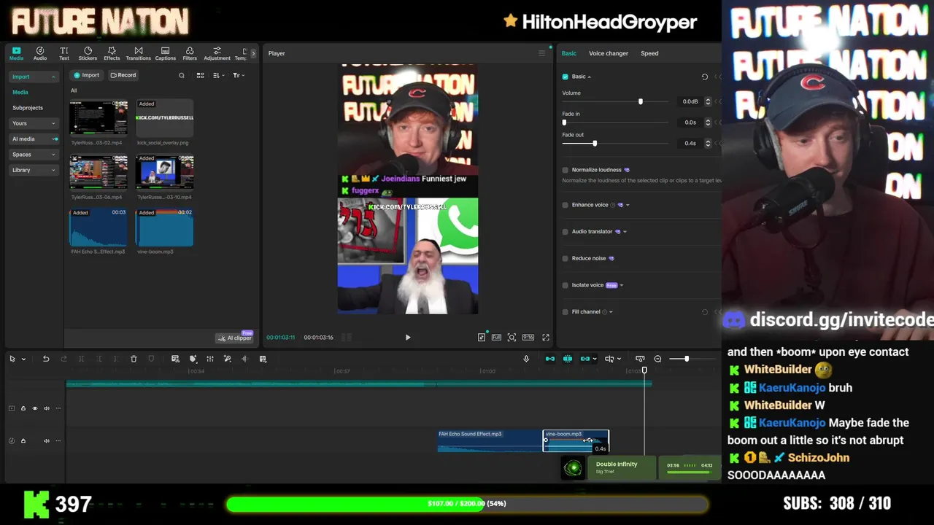The width and height of the screenshot is (934, 525).
Task: Enable the Audio translator checkbox
Action: coord(566,232)
